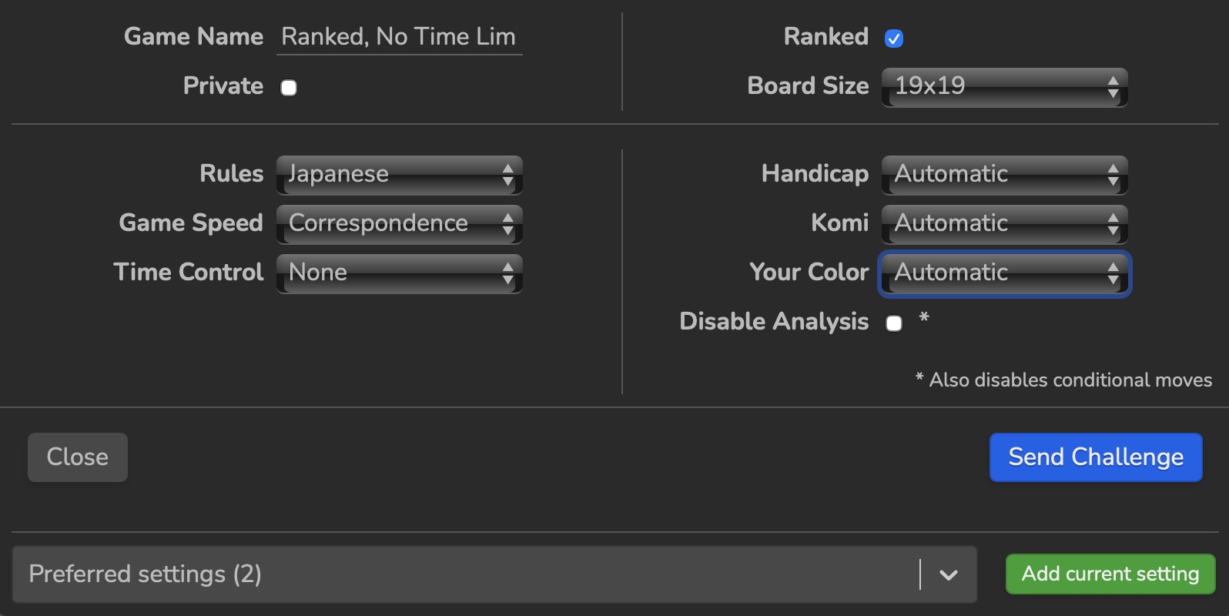Click the Send Challenge button
Screen dimensions: 1229x616
1095,457
